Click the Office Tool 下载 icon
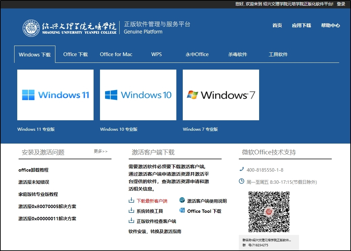 [182, 211]
